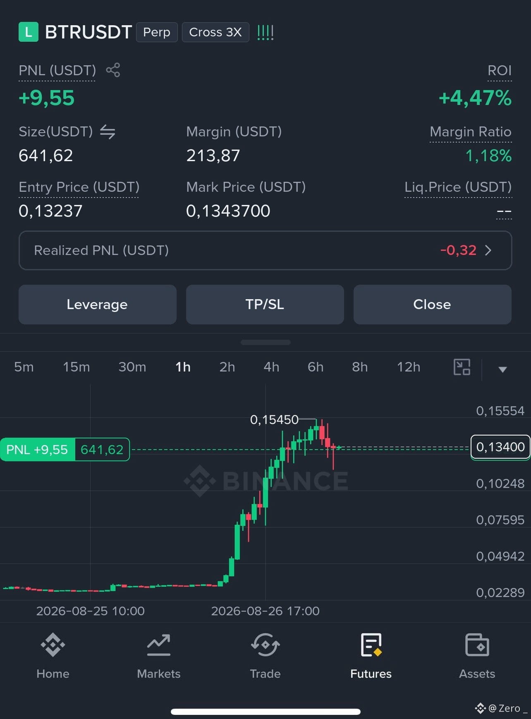This screenshot has height=719, width=531.
Task: Tap the 0,1343700 mark price value
Action: click(228, 211)
